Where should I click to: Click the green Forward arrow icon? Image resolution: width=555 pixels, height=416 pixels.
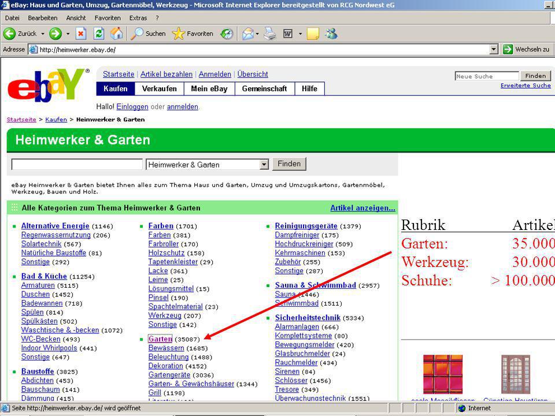tap(55, 34)
